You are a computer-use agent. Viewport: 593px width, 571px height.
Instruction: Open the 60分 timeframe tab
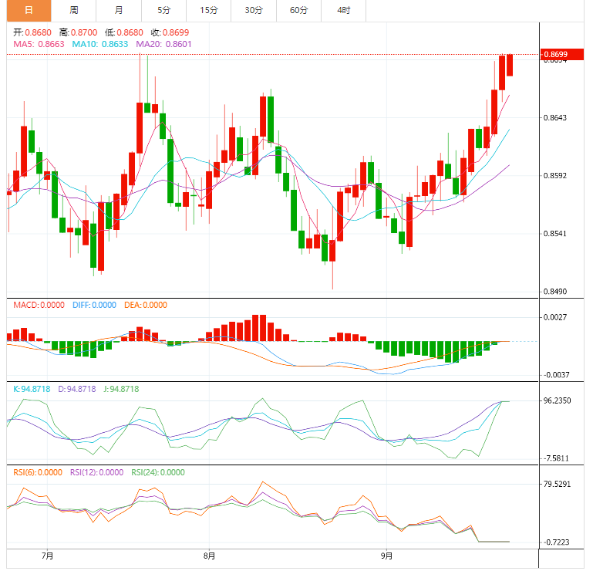[298, 10]
